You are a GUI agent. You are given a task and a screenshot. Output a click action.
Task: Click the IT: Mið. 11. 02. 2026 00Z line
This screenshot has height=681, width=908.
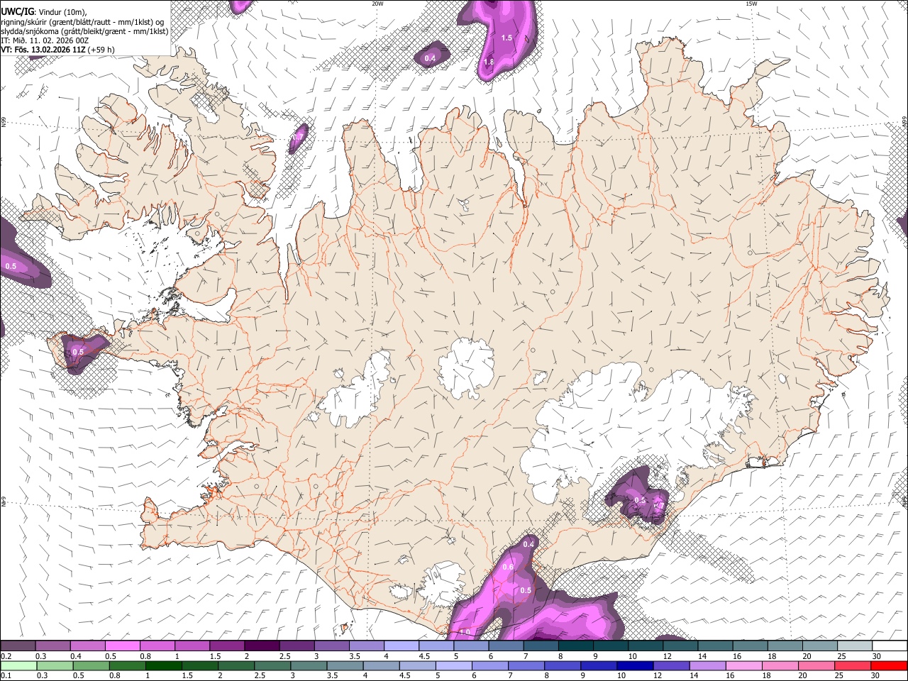tap(45, 40)
